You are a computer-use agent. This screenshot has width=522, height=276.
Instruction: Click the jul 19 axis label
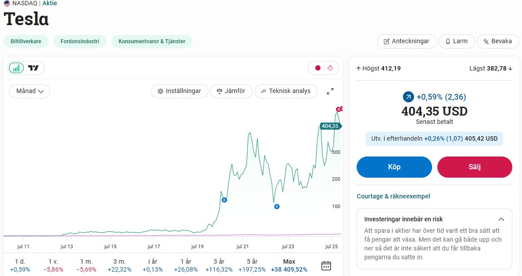[198, 246]
